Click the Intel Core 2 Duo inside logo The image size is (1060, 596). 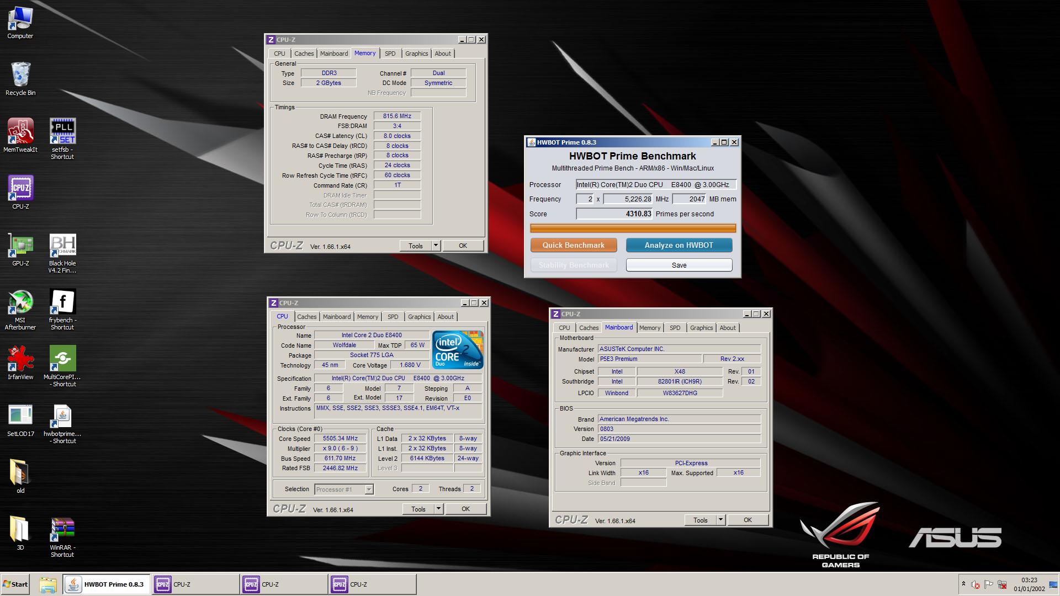(x=458, y=350)
